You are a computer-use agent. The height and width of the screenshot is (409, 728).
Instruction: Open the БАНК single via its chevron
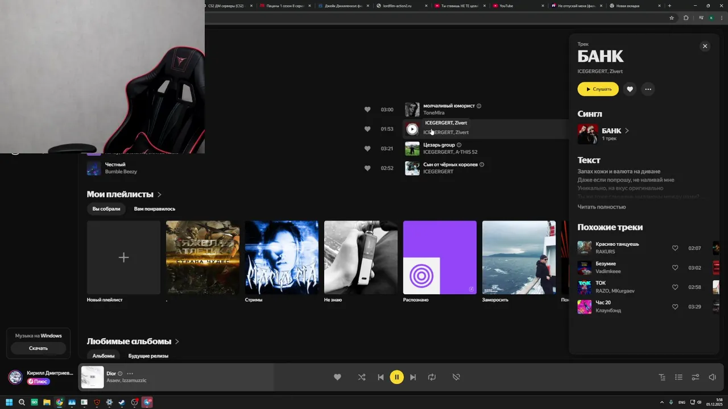[627, 131]
